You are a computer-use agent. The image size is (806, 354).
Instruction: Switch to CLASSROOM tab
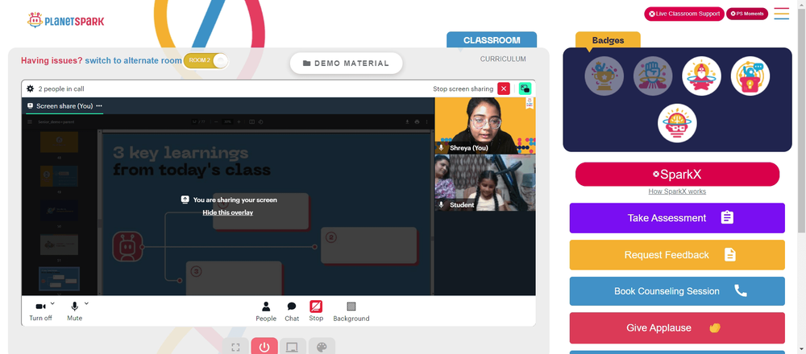pyautogui.click(x=492, y=40)
